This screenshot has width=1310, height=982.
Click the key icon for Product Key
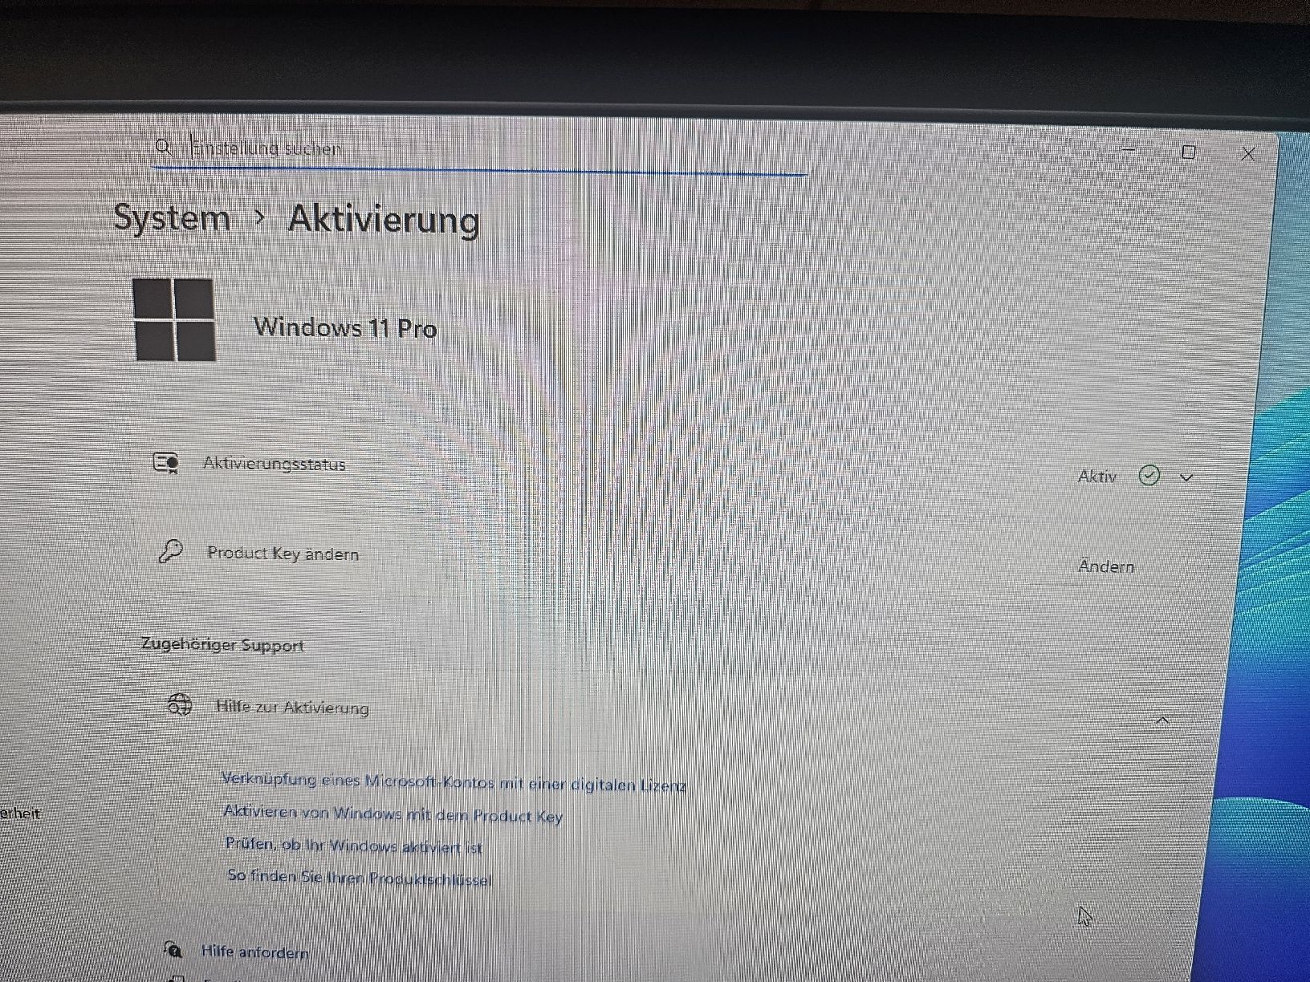point(170,552)
